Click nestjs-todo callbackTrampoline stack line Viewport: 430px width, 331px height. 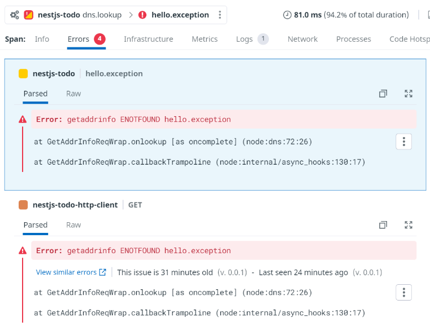(199, 162)
